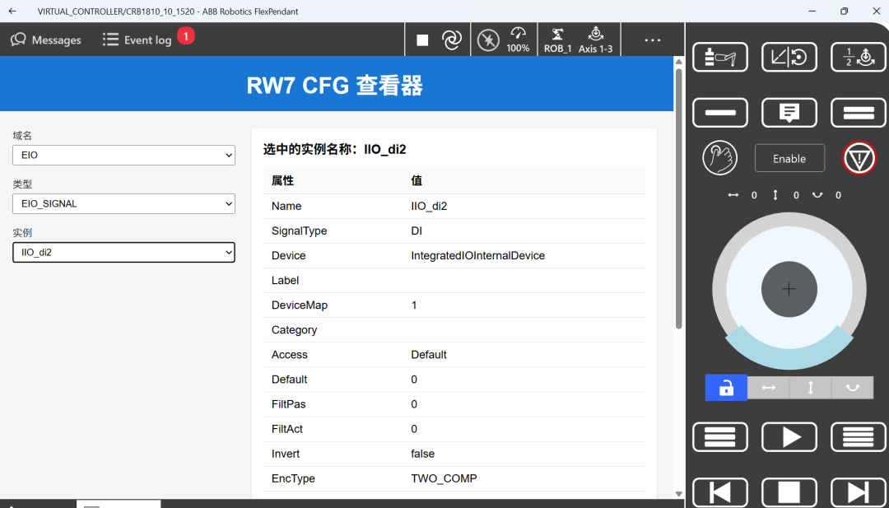The image size is (889, 508).
Task: Toggle the horizontal joystick lock
Action: [x=768, y=388]
